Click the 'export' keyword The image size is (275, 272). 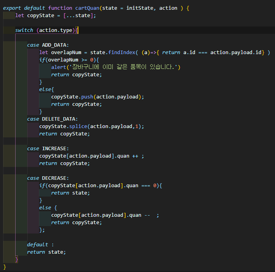click(12, 8)
